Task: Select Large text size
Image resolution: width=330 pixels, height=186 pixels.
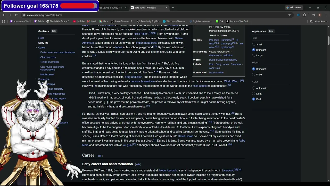Action: [254, 55]
